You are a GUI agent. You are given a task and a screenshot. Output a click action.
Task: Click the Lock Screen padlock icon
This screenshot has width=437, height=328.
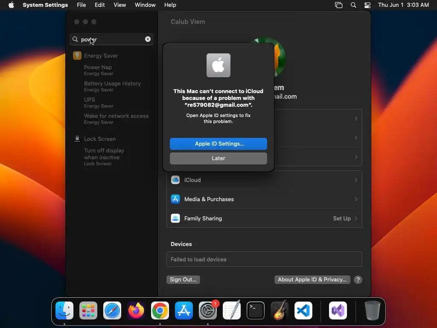(x=77, y=139)
